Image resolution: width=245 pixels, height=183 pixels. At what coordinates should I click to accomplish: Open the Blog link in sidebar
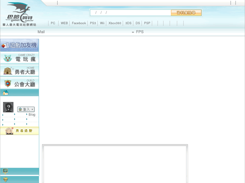(x=32, y=115)
